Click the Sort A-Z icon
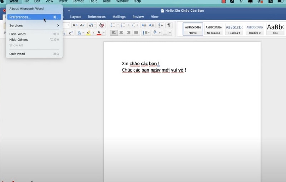This screenshot has height=182, width=286. click(160, 25)
